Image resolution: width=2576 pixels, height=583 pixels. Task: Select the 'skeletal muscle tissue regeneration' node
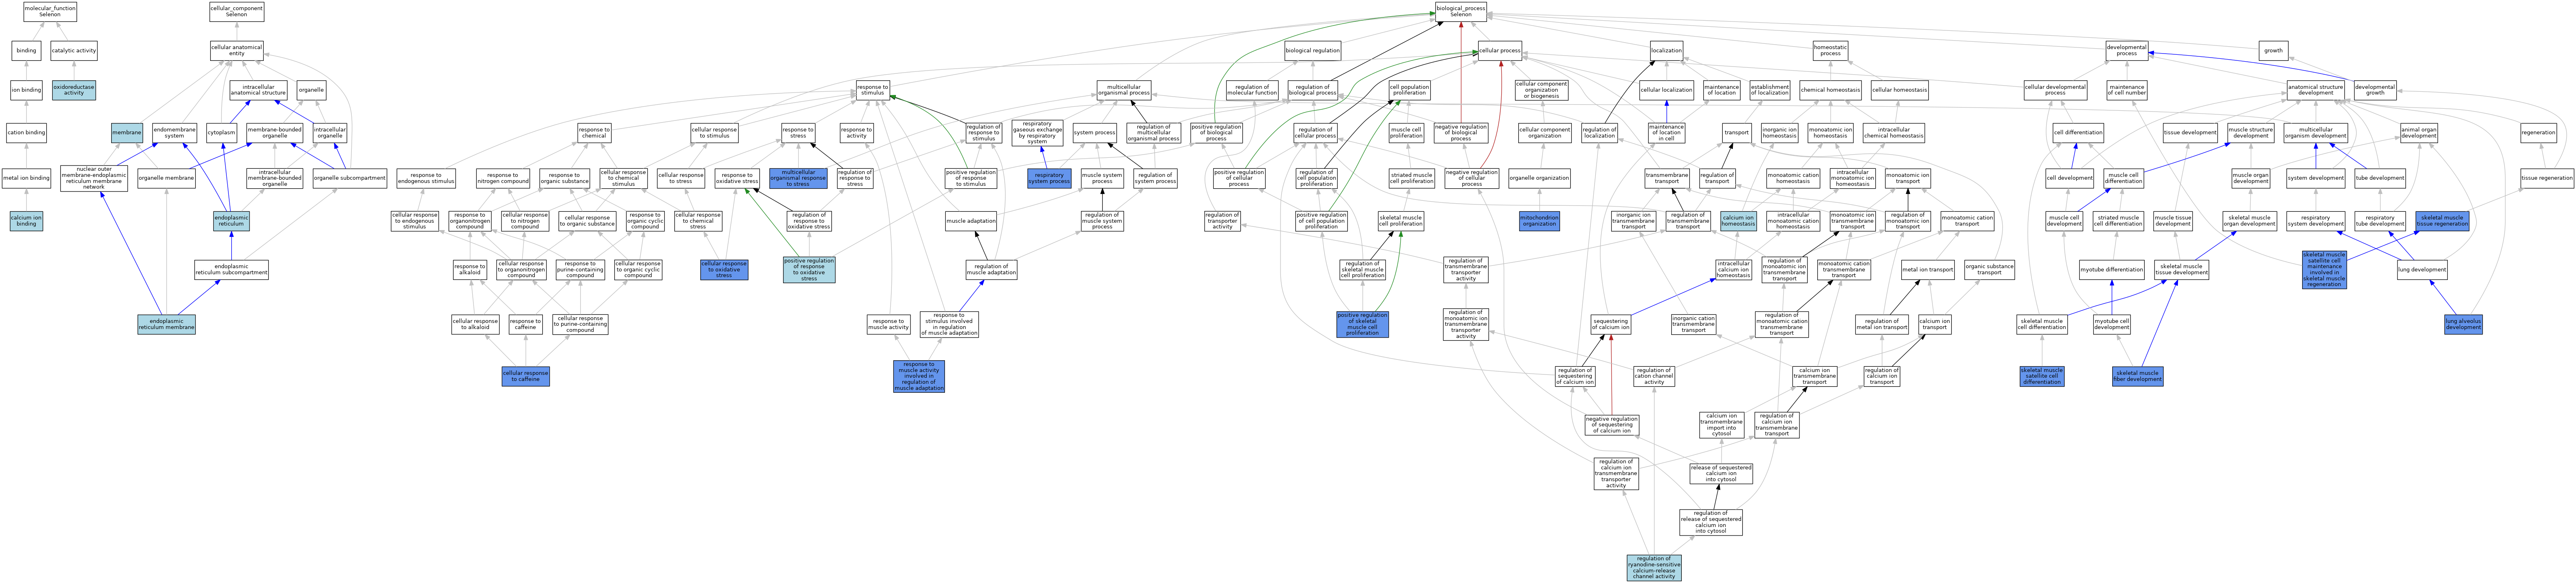(x=2442, y=221)
